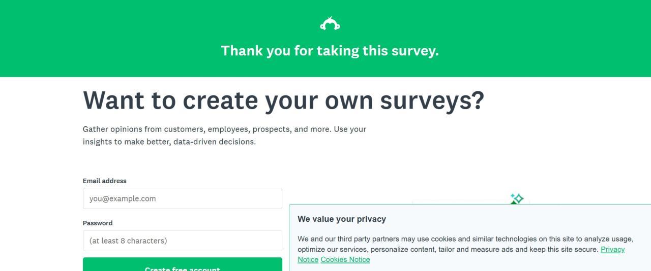Viewport: 651px width, 271px height.
Task: Click the 'optimize our services' cookie text line
Action: [x=448, y=250]
